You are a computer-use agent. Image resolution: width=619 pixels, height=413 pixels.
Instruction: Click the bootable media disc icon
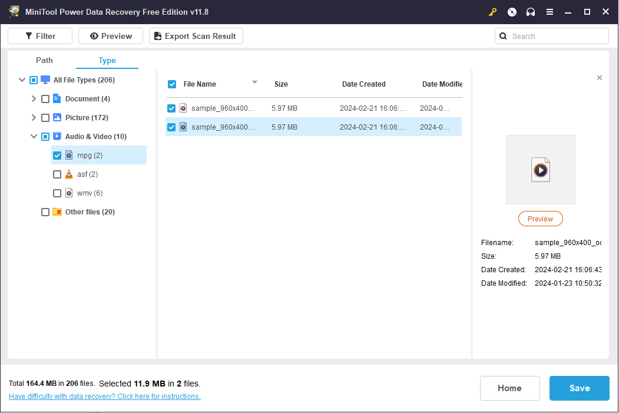[512, 12]
